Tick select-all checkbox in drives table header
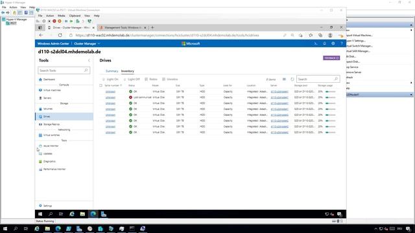This screenshot has width=415, height=233. [101, 85]
